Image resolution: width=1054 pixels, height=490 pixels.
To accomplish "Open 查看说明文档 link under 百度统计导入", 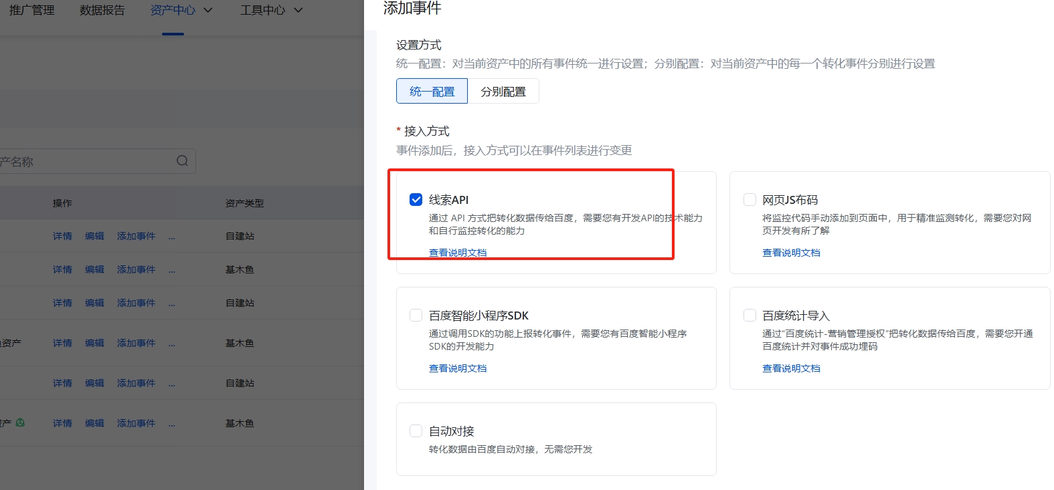I will [791, 368].
